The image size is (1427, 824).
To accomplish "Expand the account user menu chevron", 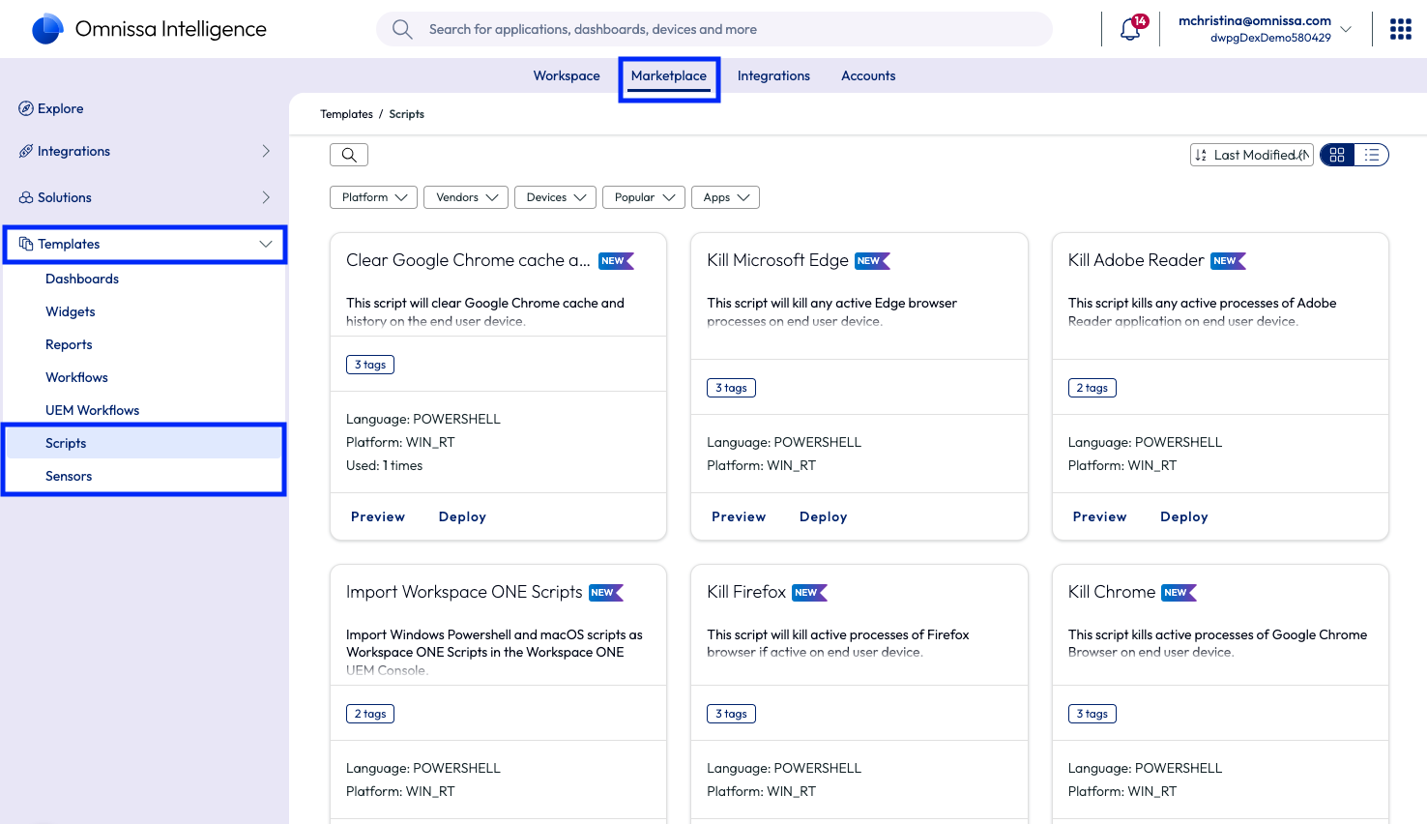I will coord(1346,29).
